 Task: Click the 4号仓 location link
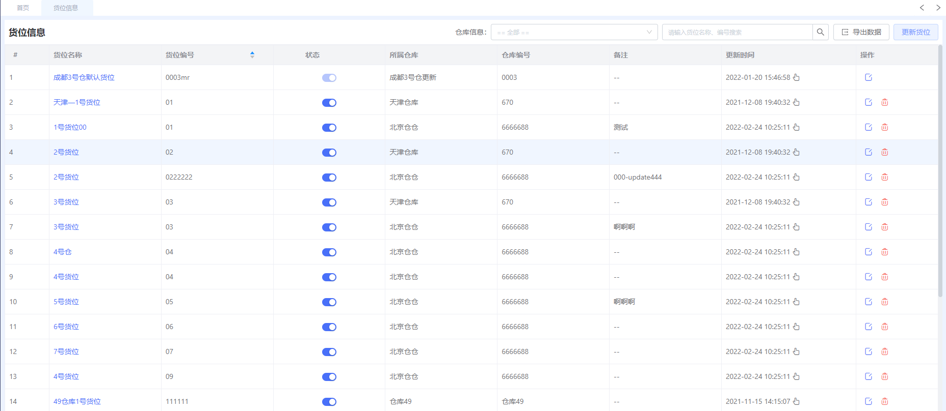coord(63,252)
